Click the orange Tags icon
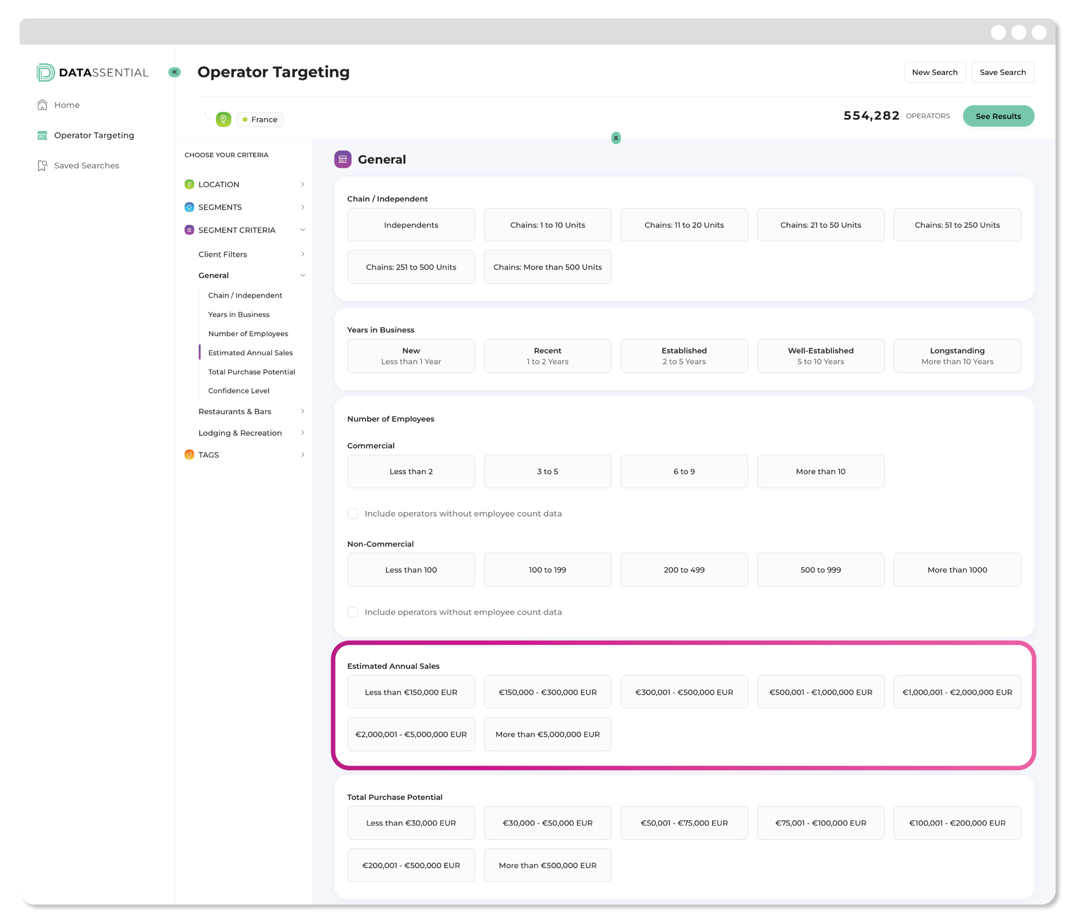Image resolution: width=1075 pixels, height=923 pixels. point(189,455)
